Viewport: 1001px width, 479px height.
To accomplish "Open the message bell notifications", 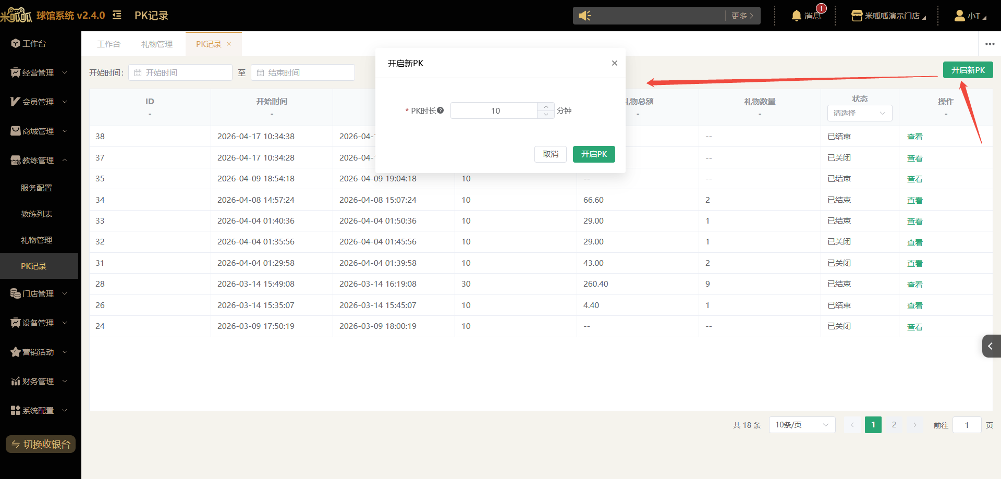I will 796,16.
